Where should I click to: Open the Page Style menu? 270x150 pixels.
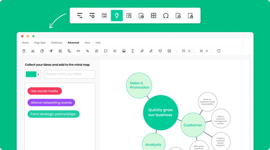(x=40, y=43)
